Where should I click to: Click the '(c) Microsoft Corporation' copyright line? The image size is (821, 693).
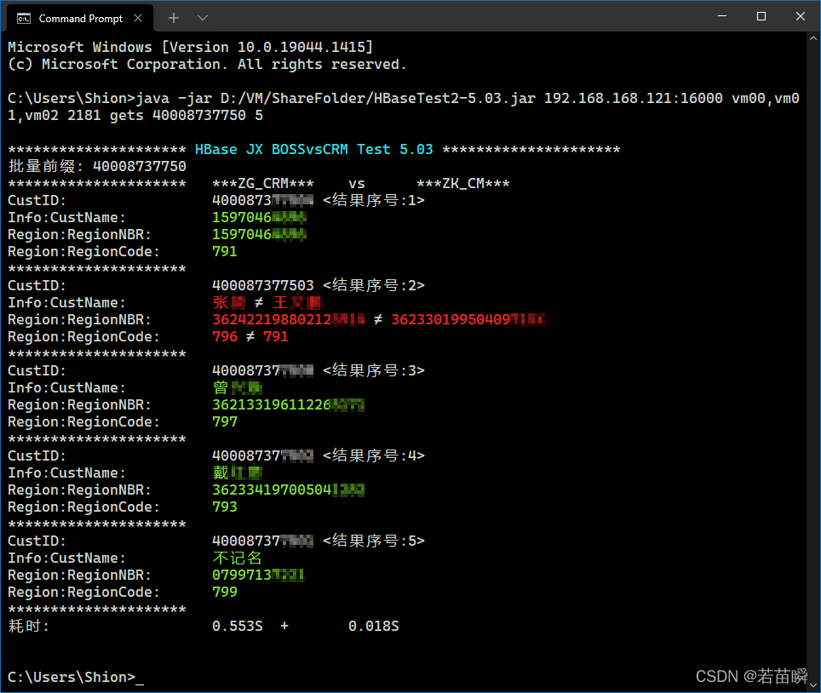207,65
